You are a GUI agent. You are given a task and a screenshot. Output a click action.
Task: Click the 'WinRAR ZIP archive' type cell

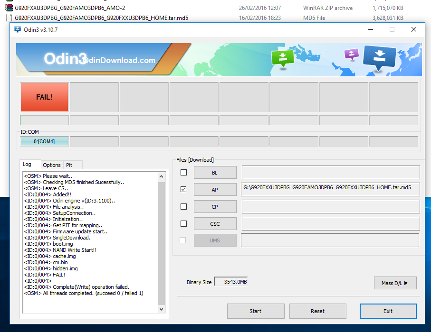coord(328,8)
